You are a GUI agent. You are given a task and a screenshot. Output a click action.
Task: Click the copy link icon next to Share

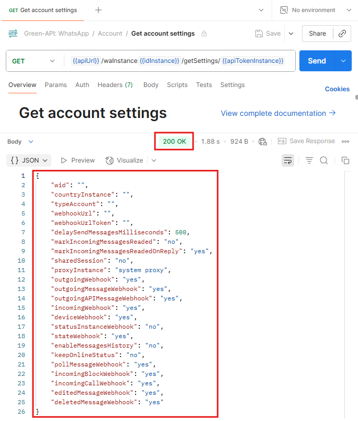[x=342, y=34]
